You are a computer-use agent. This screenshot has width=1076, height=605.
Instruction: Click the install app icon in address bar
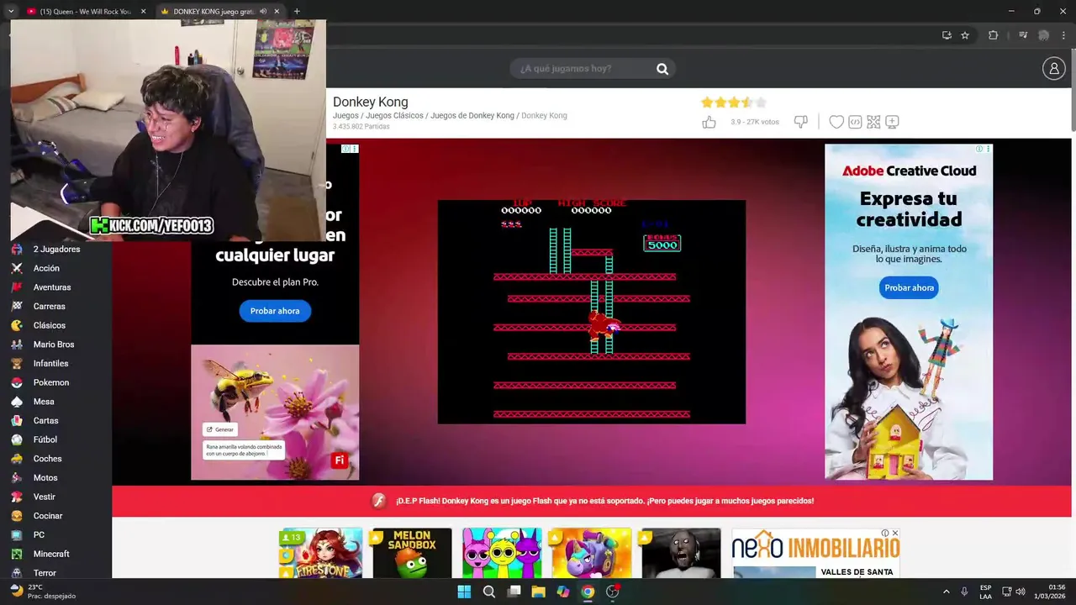click(x=947, y=35)
